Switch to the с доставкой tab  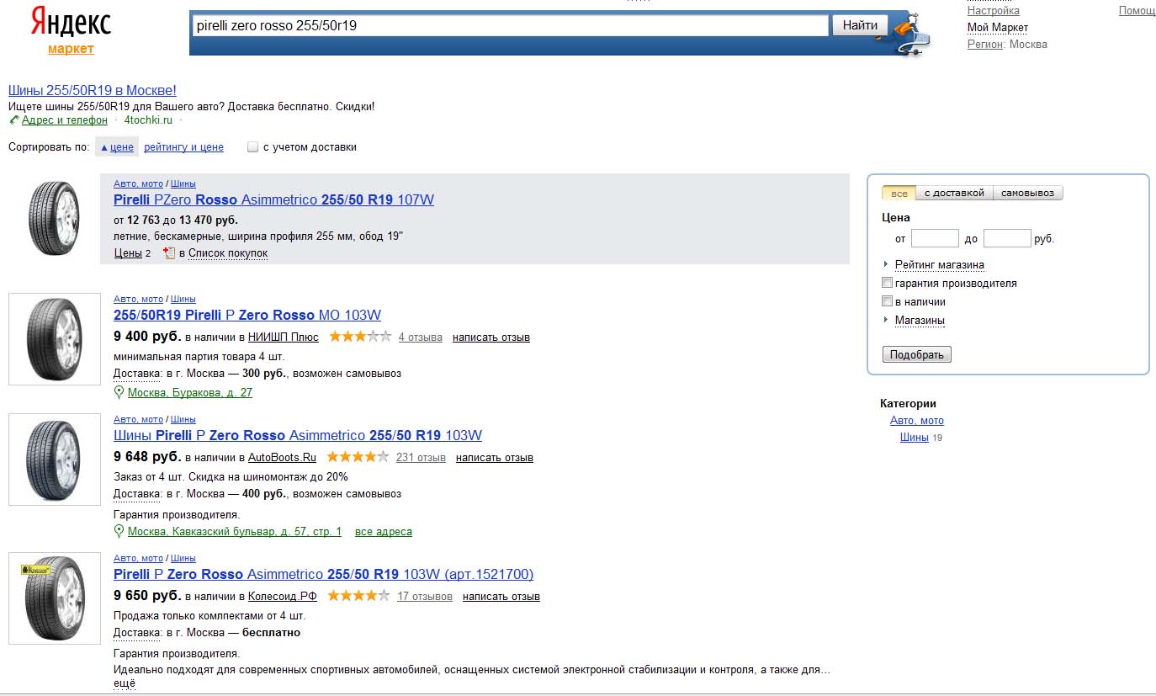tap(954, 193)
